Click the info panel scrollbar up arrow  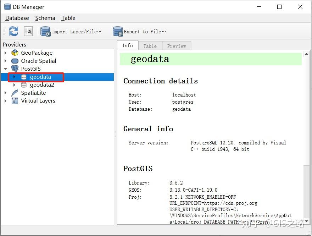click(x=306, y=54)
